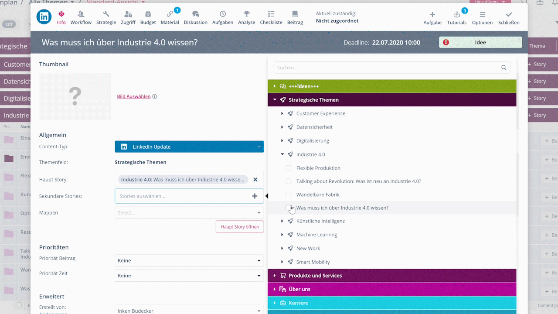Click the Idee status bar
The width and height of the screenshot is (558, 314).
480,42
